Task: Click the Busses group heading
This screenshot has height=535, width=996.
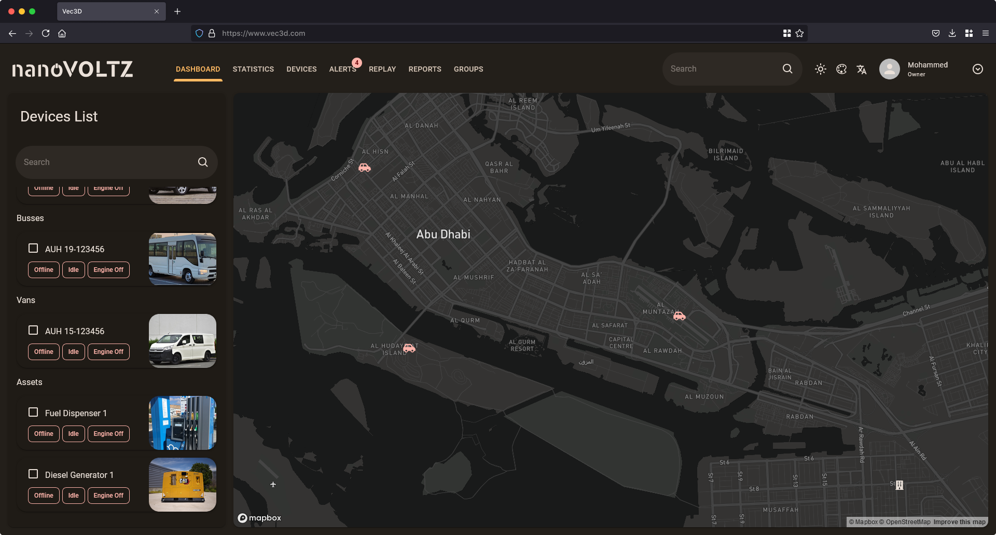Action: (30, 218)
